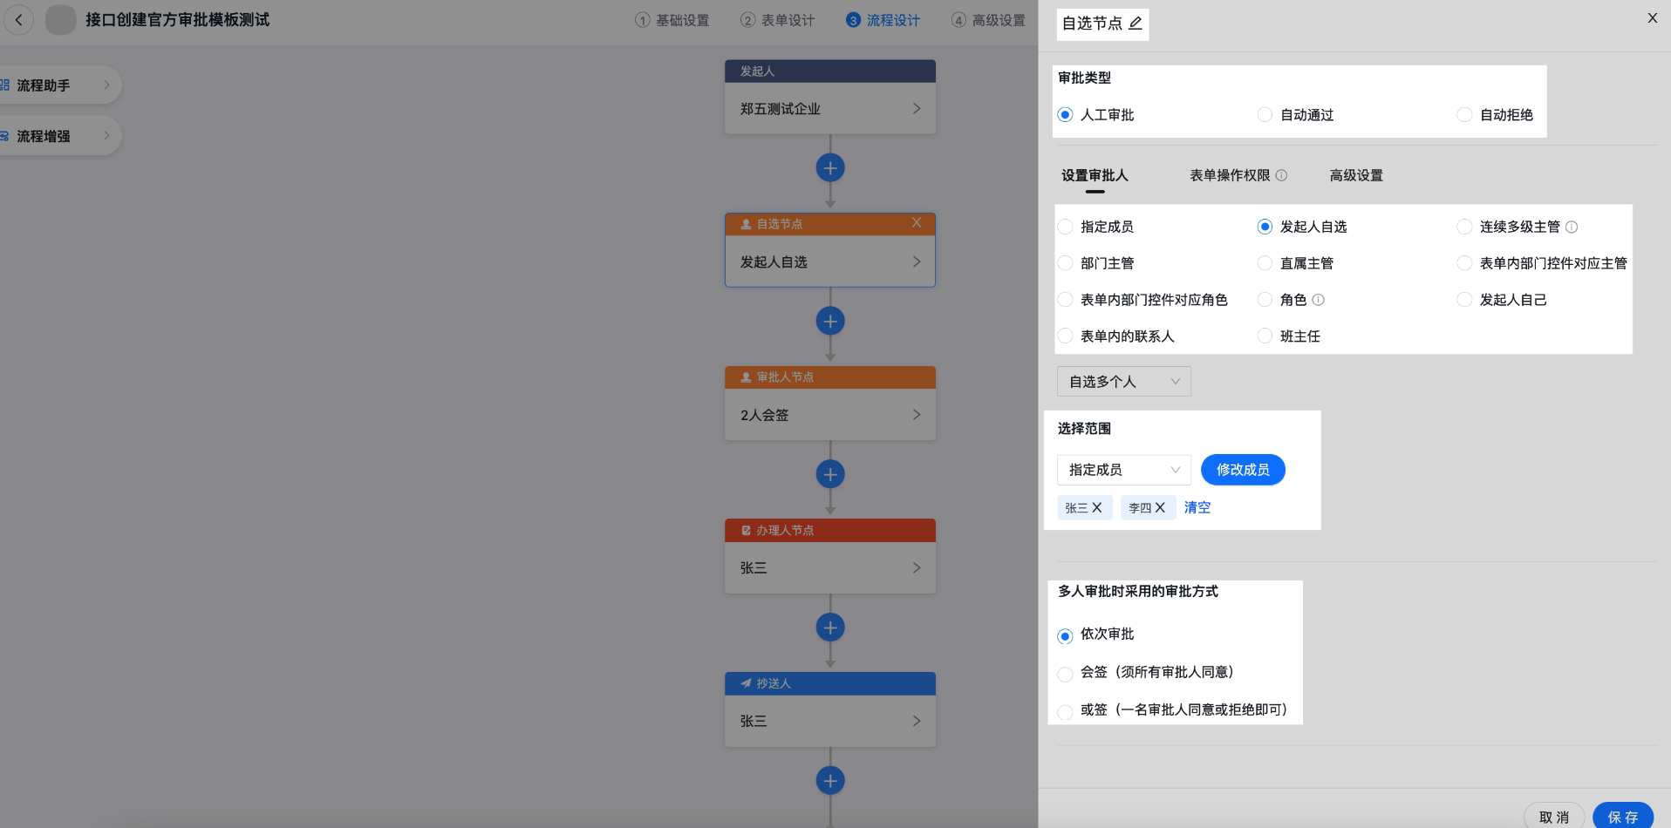Add a node below the 抄送人 card

coord(830,780)
